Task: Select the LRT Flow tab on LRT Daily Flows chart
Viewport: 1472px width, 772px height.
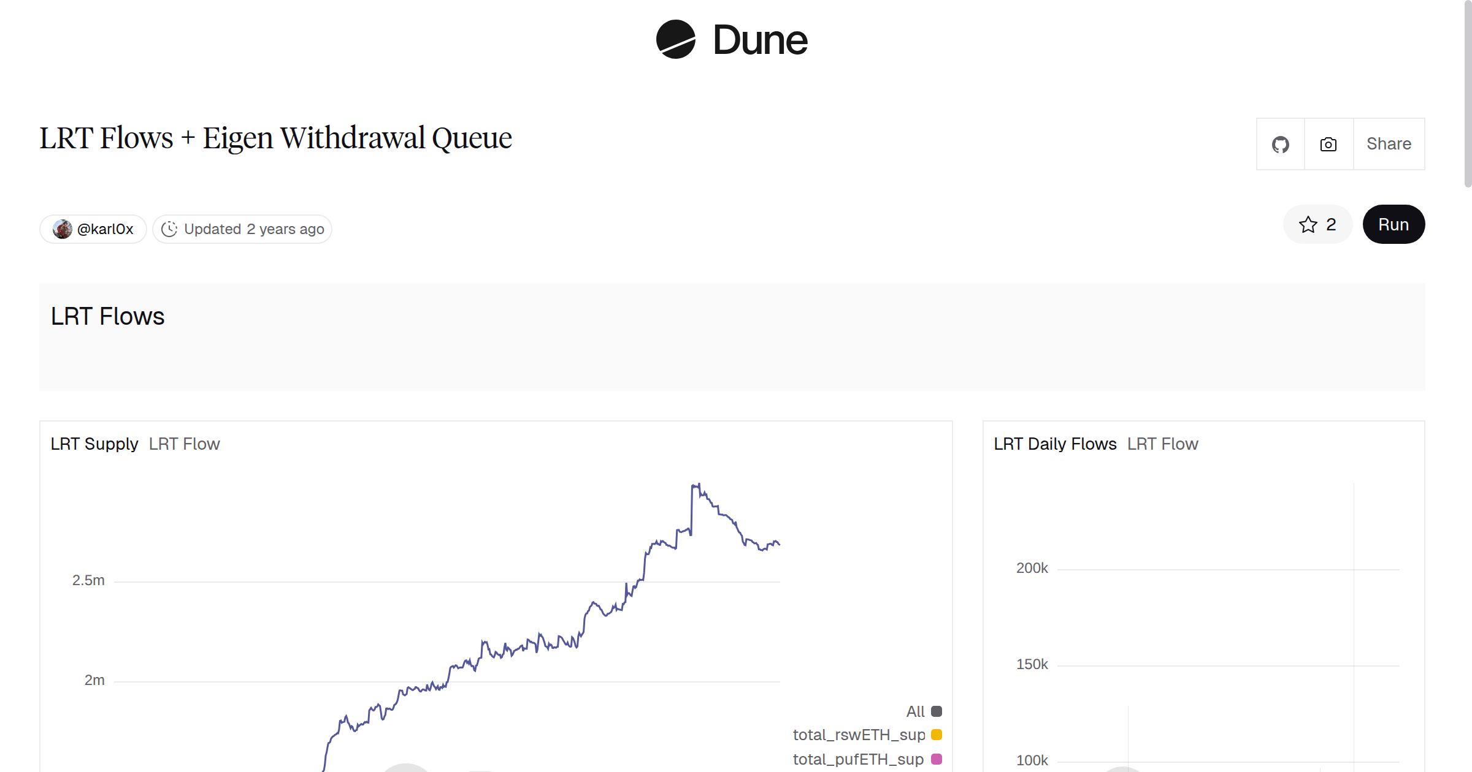Action: click(x=1162, y=444)
